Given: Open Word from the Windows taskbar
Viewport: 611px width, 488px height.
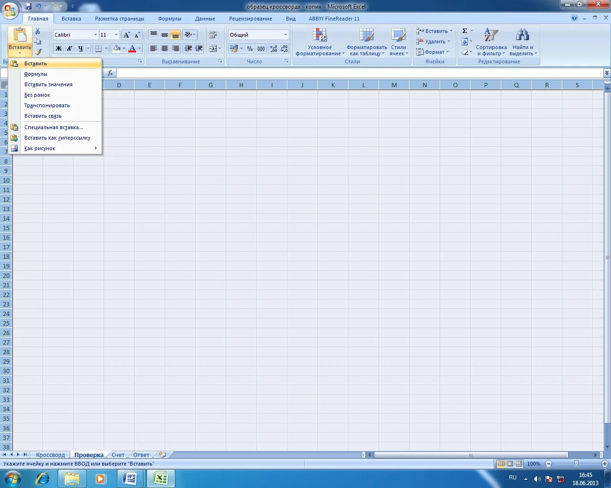Looking at the screenshot, I should point(129,478).
